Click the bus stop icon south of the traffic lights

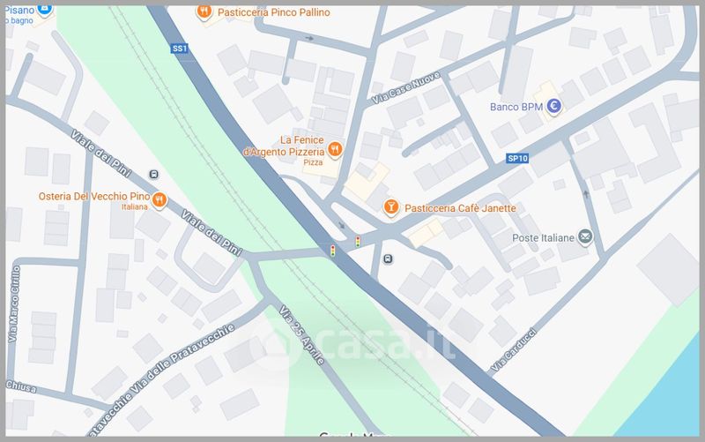tap(388, 258)
